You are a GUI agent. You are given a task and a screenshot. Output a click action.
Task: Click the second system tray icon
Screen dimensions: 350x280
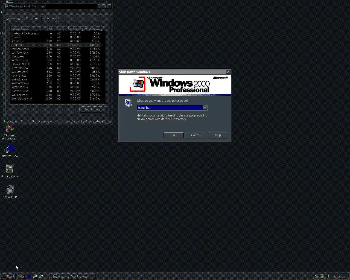(x=322, y=276)
